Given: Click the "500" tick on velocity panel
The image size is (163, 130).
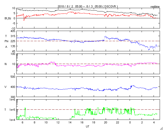Looking at the screenshot, I should tap(13, 77).
